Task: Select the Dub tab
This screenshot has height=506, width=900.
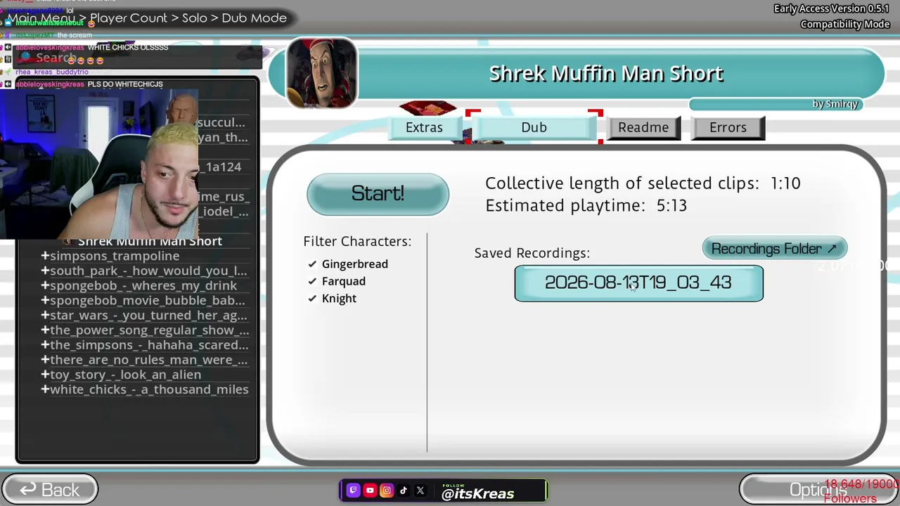Action: coord(534,127)
